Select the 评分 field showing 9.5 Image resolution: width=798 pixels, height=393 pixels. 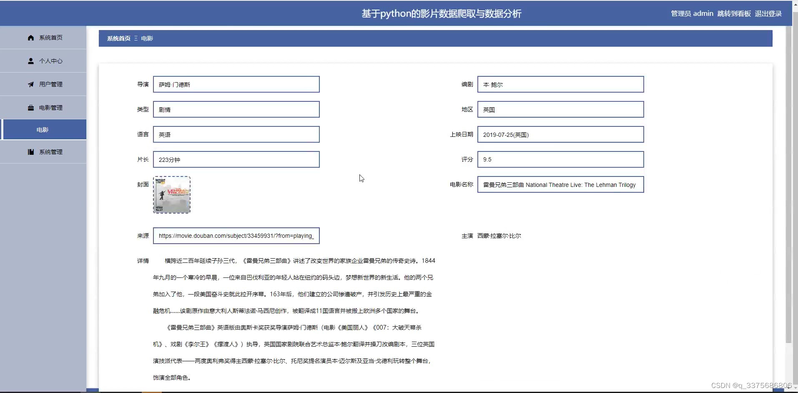tap(561, 159)
